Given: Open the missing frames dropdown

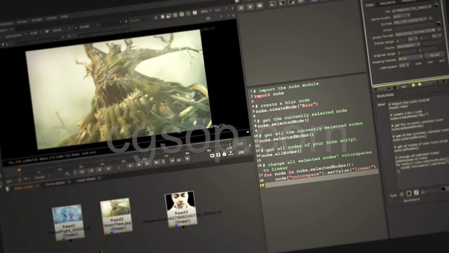Looking at the screenshot, I should [x=410, y=58].
